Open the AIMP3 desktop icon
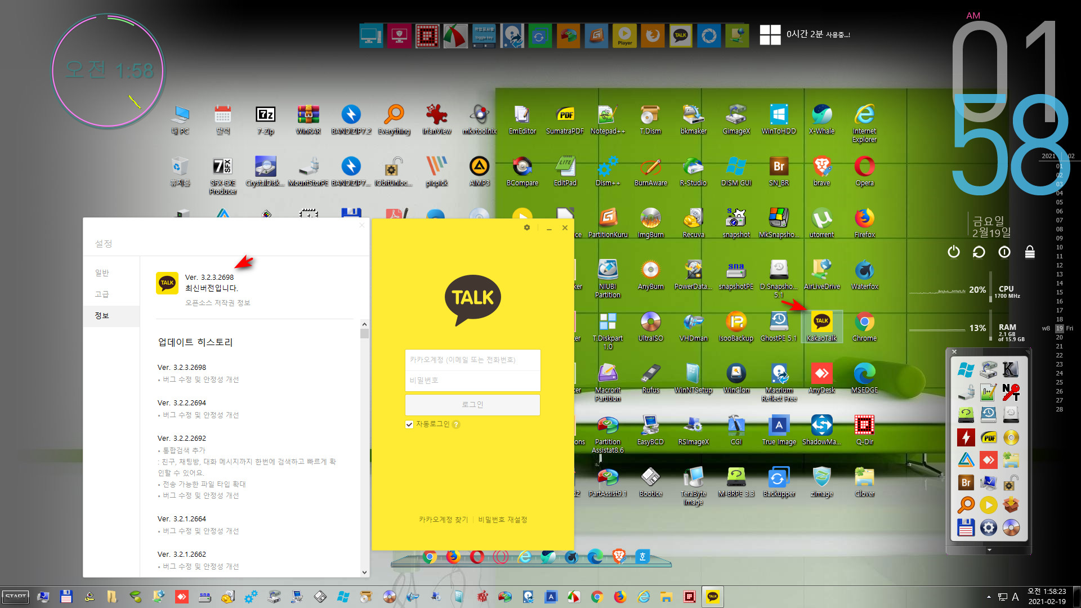Image resolution: width=1081 pixels, height=608 pixels. (479, 171)
